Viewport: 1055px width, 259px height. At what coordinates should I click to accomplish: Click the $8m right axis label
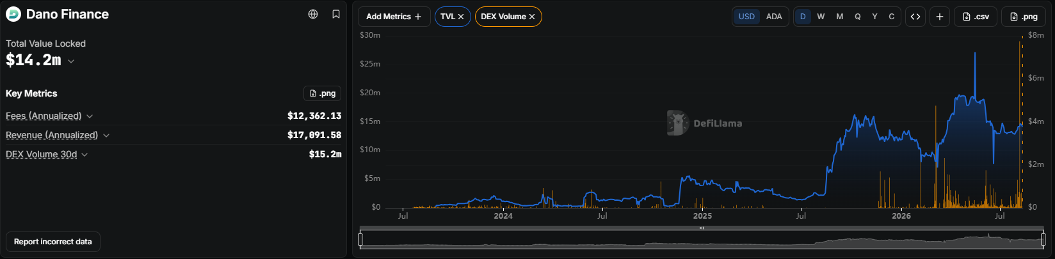[x=1036, y=35]
